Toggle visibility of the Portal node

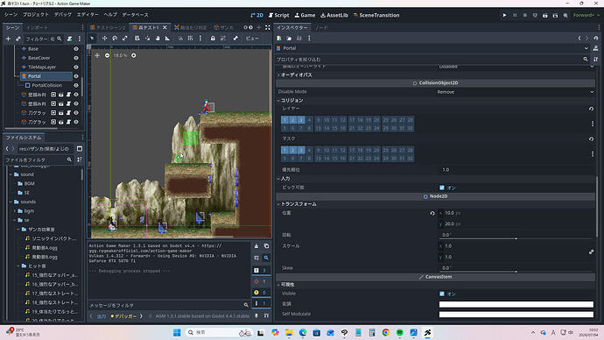click(76, 76)
